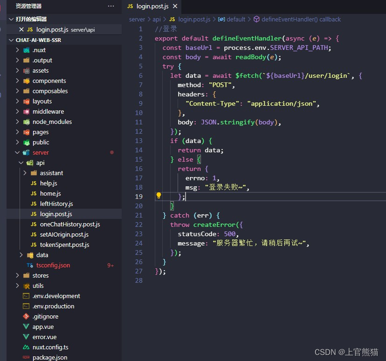Click the readBody call on line 4
This screenshot has width=386, height=361.
tap(251, 57)
